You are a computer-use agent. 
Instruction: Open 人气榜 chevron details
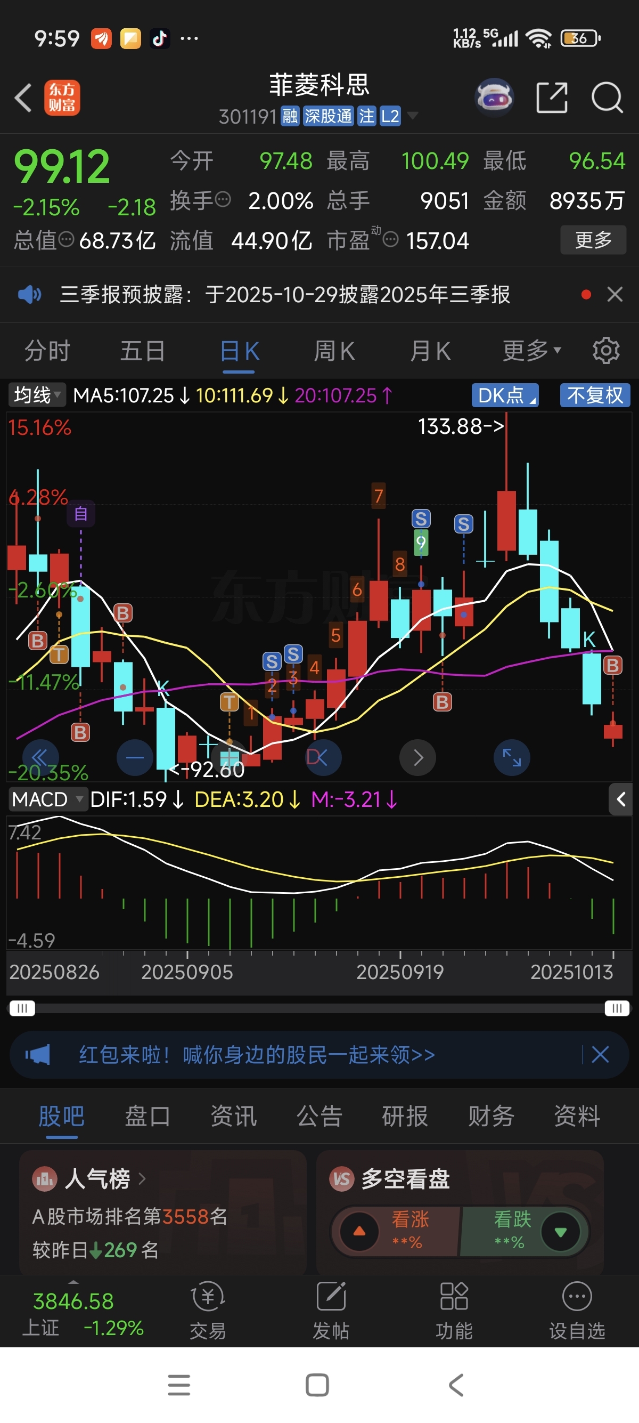(x=142, y=1179)
